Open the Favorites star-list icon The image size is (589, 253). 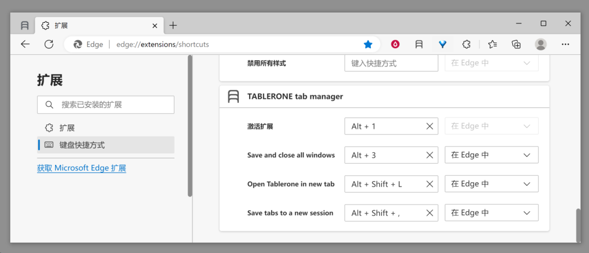(x=492, y=45)
